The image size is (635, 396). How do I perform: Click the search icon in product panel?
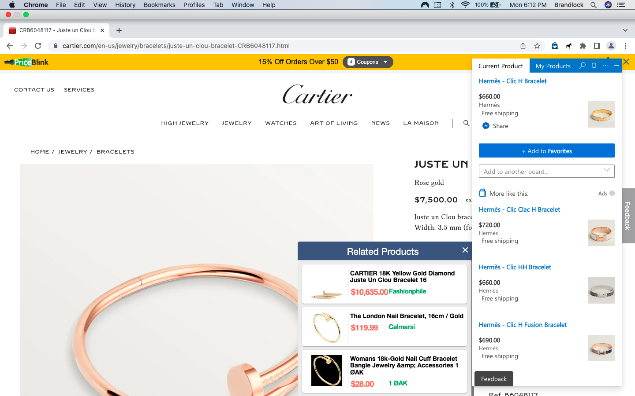point(583,66)
